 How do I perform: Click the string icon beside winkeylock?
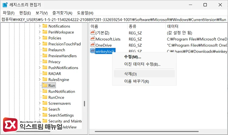click(x=92, y=51)
